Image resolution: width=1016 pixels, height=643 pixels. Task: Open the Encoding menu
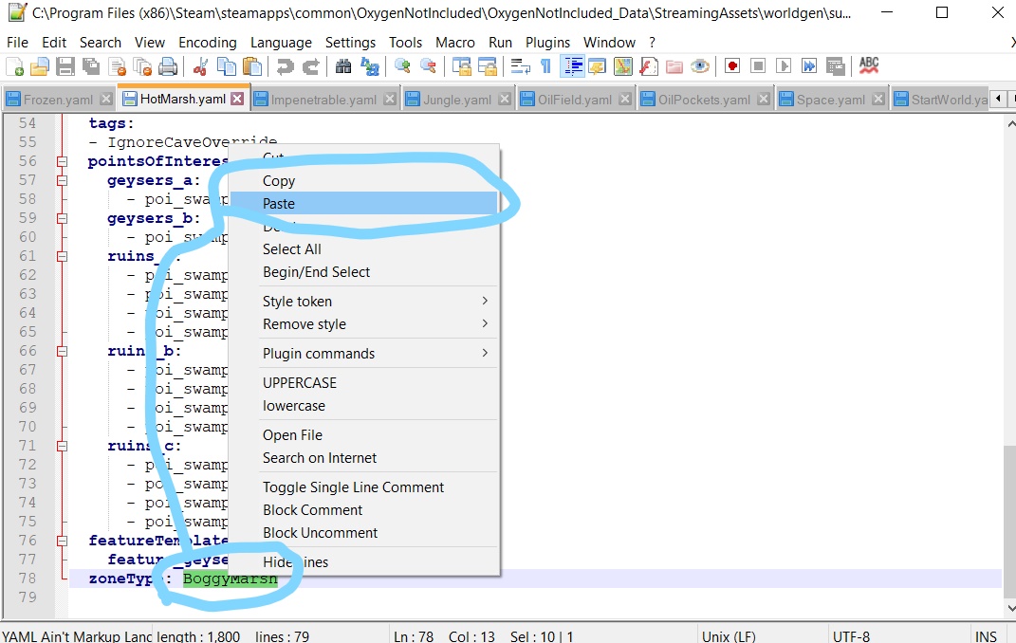click(x=207, y=43)
